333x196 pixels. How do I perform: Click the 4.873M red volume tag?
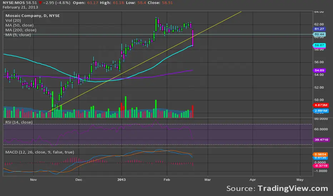(x=321, y=105)
